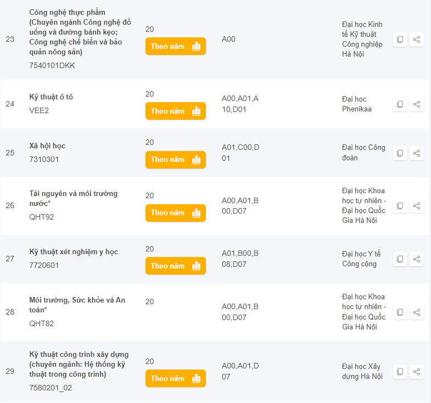Image resolution: width=431 pixels, height=403 pixels.
Task: Open the Đại học Phenikaa school link
Action: pos(357,104)
